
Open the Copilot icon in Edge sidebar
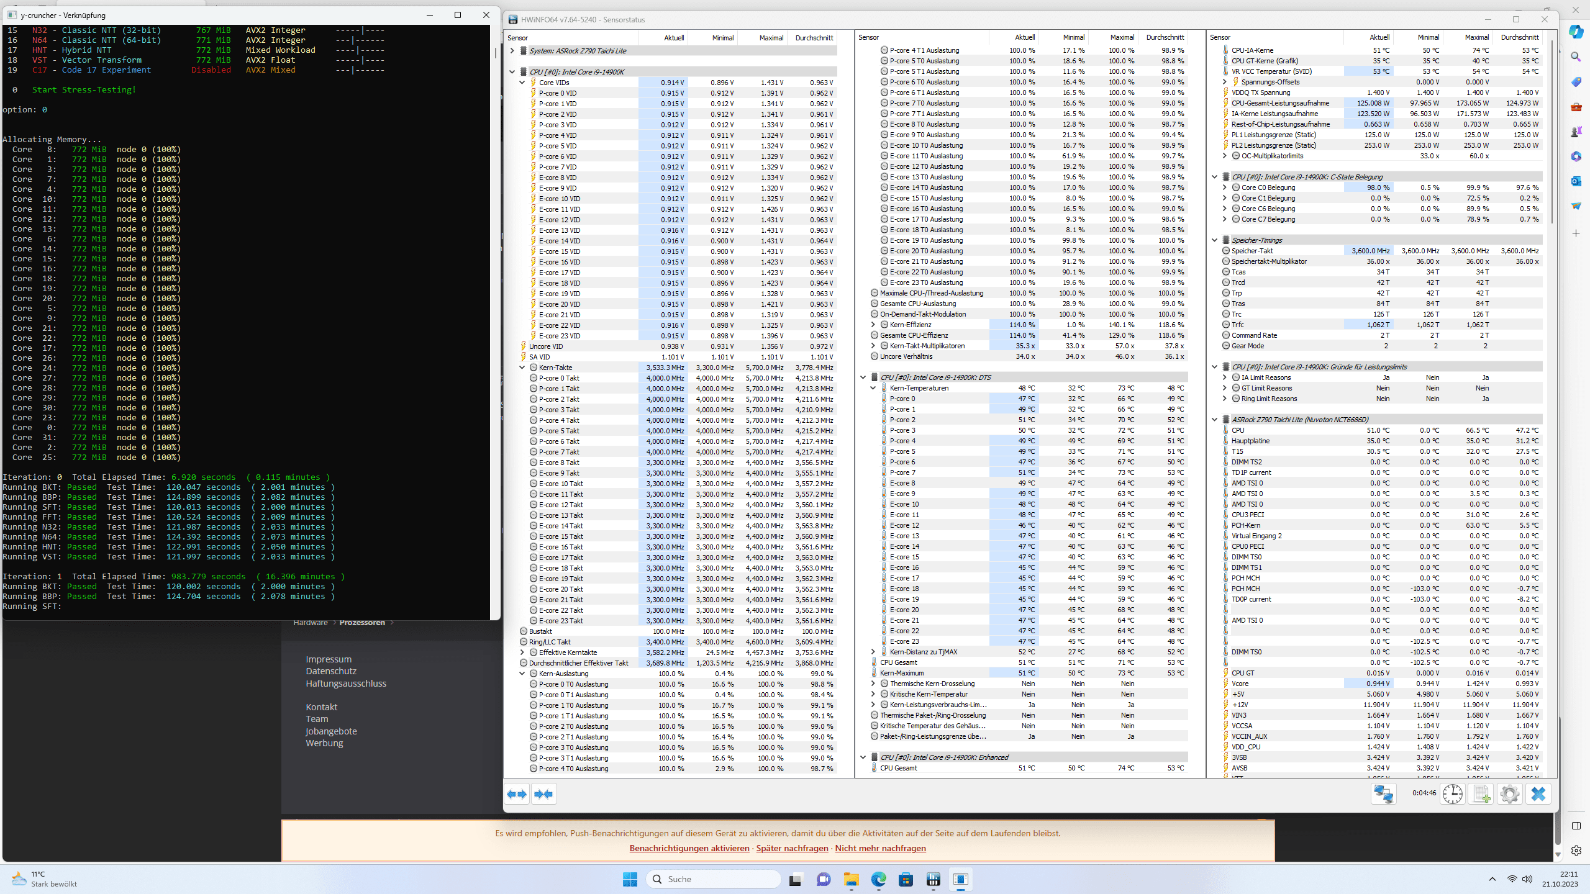[1576, 32]
